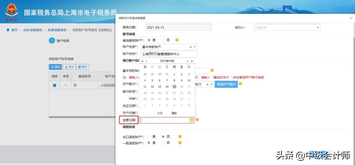Viewport: 355px width, 165px height.
Task: Choose 今天 in the calendar popup
Action: coord(160,113)
